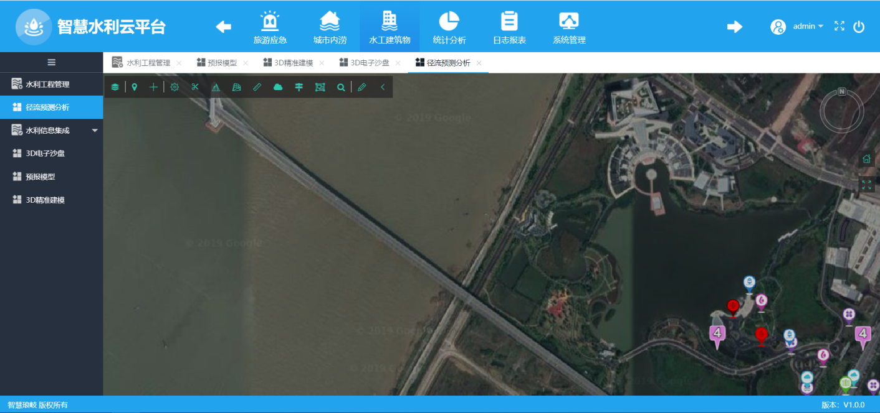Screen dimensions: 880x413
Task: Click 水利工程管理 in the sidebar
Action: [x=47, y=84]
